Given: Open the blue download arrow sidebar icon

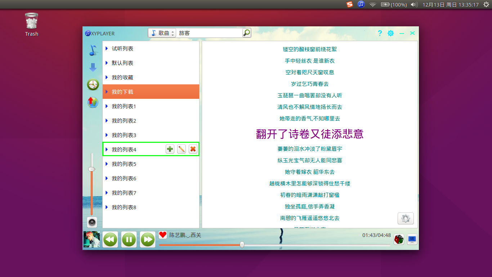Looking at the screenshot, I should pyautogui.click(x=93, y=67).
